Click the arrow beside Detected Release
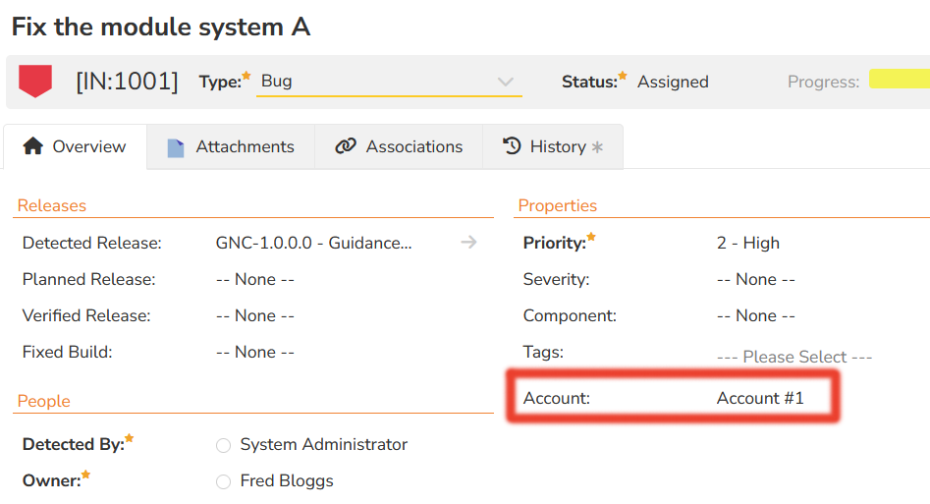The image size is (930, 504). 468,243
